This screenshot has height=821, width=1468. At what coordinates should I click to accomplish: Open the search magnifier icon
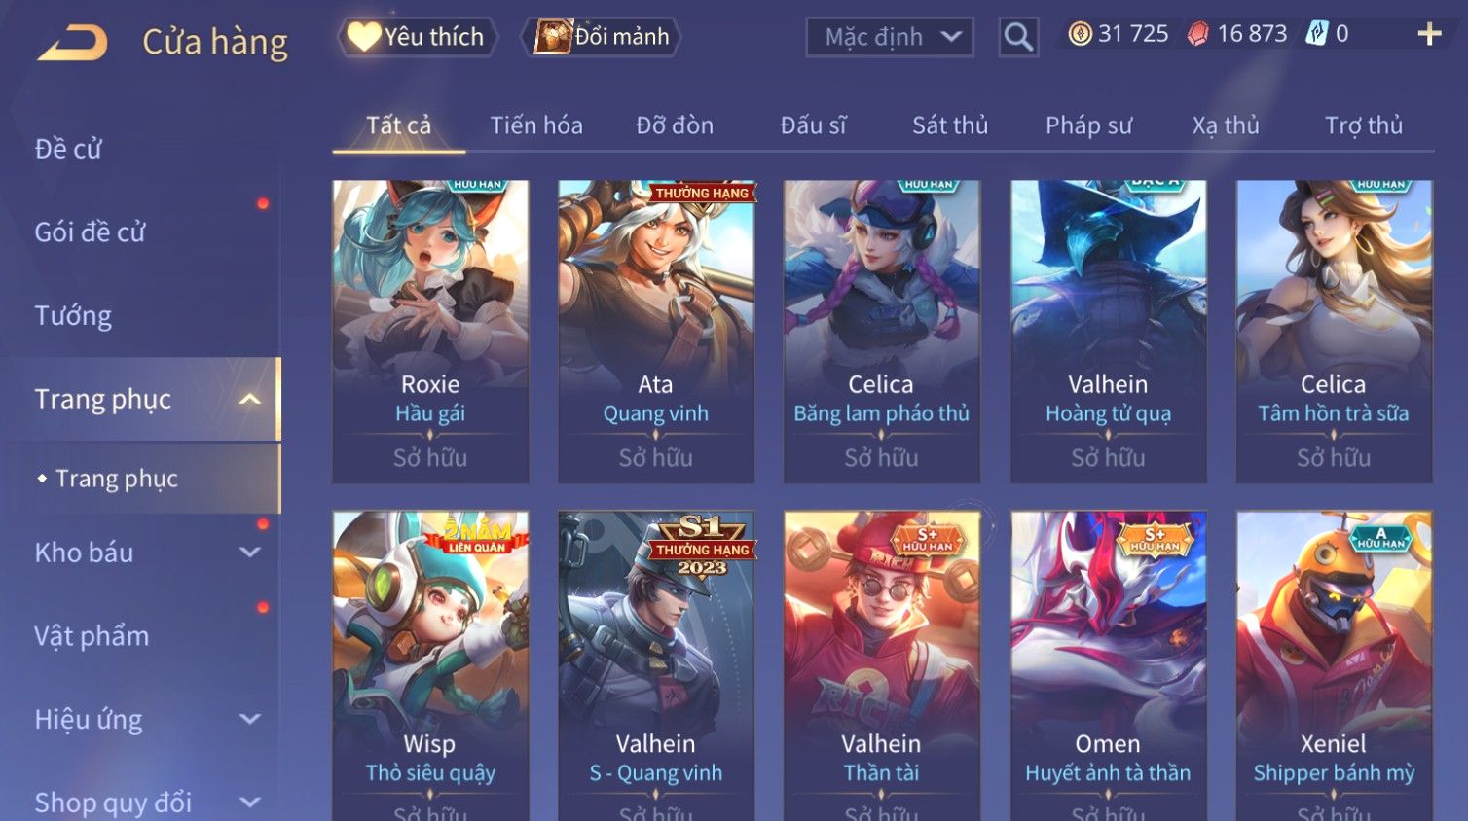(x=1018, y=37)
